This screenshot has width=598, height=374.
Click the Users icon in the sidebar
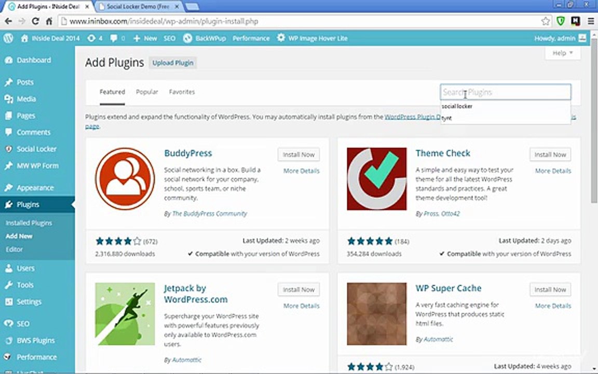8,268
